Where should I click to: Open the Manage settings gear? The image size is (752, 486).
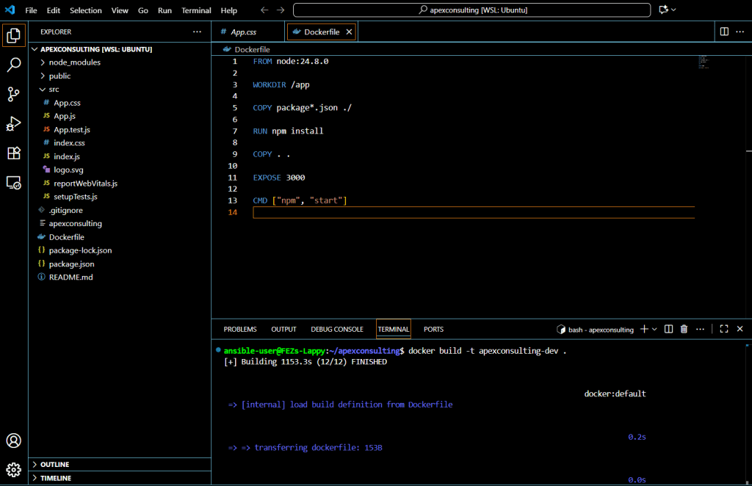13,469
